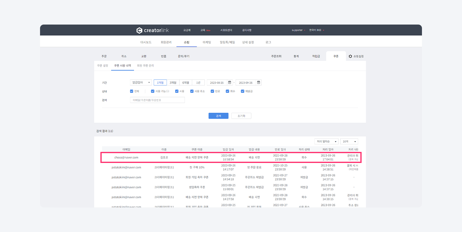Expand the 처리 일자순 sort dropdown
This screenshot has height=232, width=462.
pos(326,141)
